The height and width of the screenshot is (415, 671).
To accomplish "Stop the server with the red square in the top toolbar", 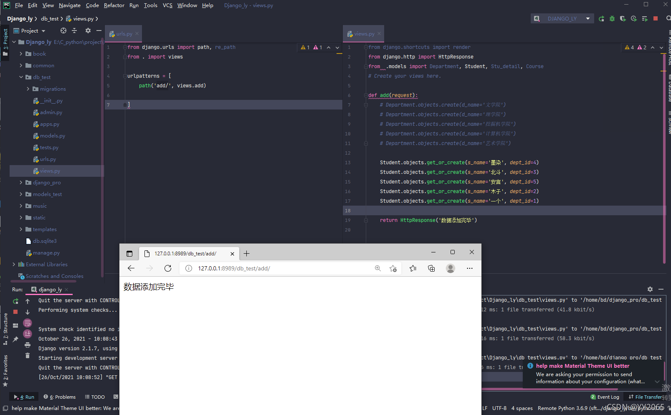I will (x=656, y=19).
